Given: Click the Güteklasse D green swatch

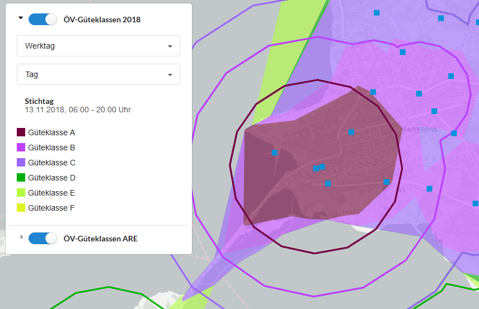Looking at the screenshot, I should point(21,178).
